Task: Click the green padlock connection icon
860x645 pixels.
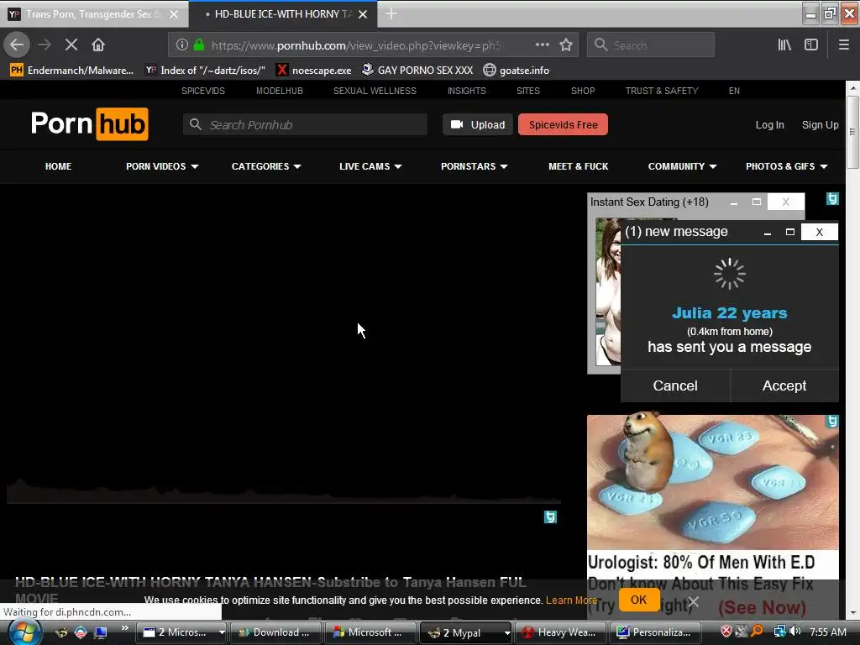Action: (x=199, y=45)
